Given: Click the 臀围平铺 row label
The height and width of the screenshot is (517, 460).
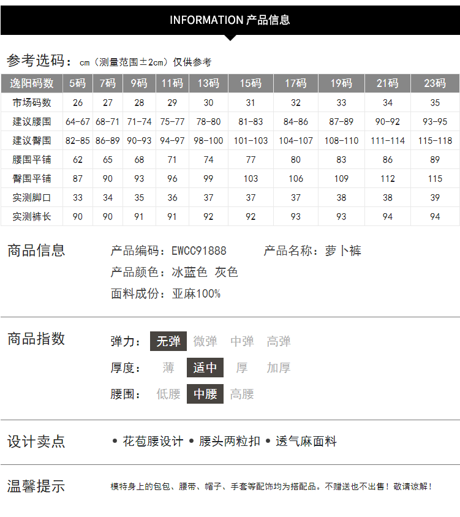Looking at the screenshot, I should (x=32, y=178).
